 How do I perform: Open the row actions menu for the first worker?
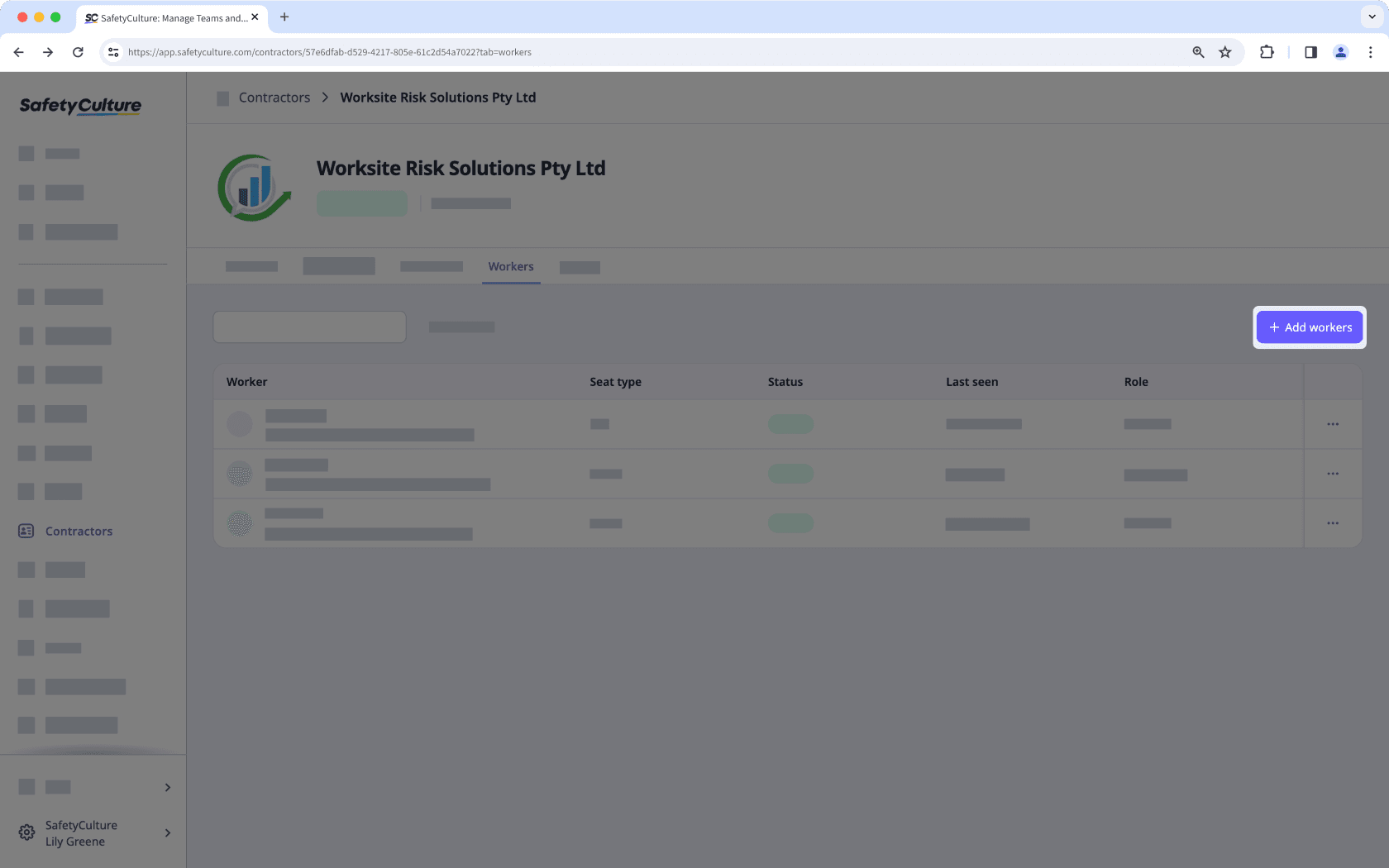pyautogui.click(x=1332, y=424)
